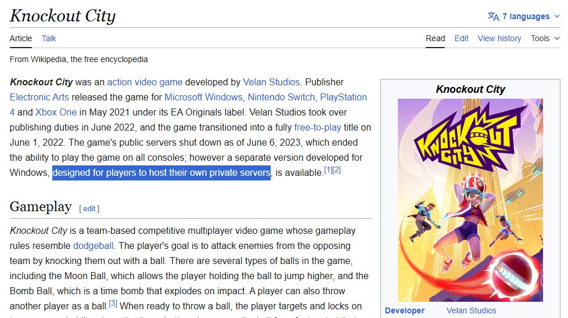Open the free-to-play link
This screenshot has width=568, height=318.
pyautogui.click(x=317, y=128)
